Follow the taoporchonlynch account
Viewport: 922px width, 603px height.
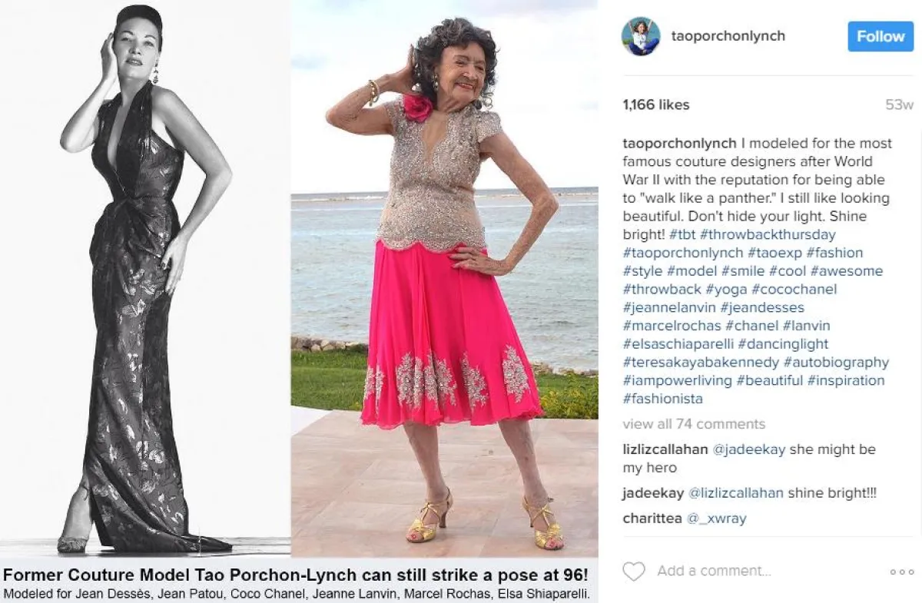(x=881, y=36)
